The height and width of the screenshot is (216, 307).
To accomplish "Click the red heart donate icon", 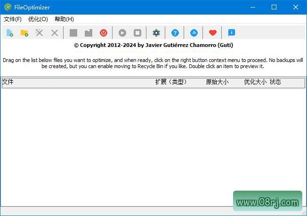I will pyautogui.click(x=213, y=33).
